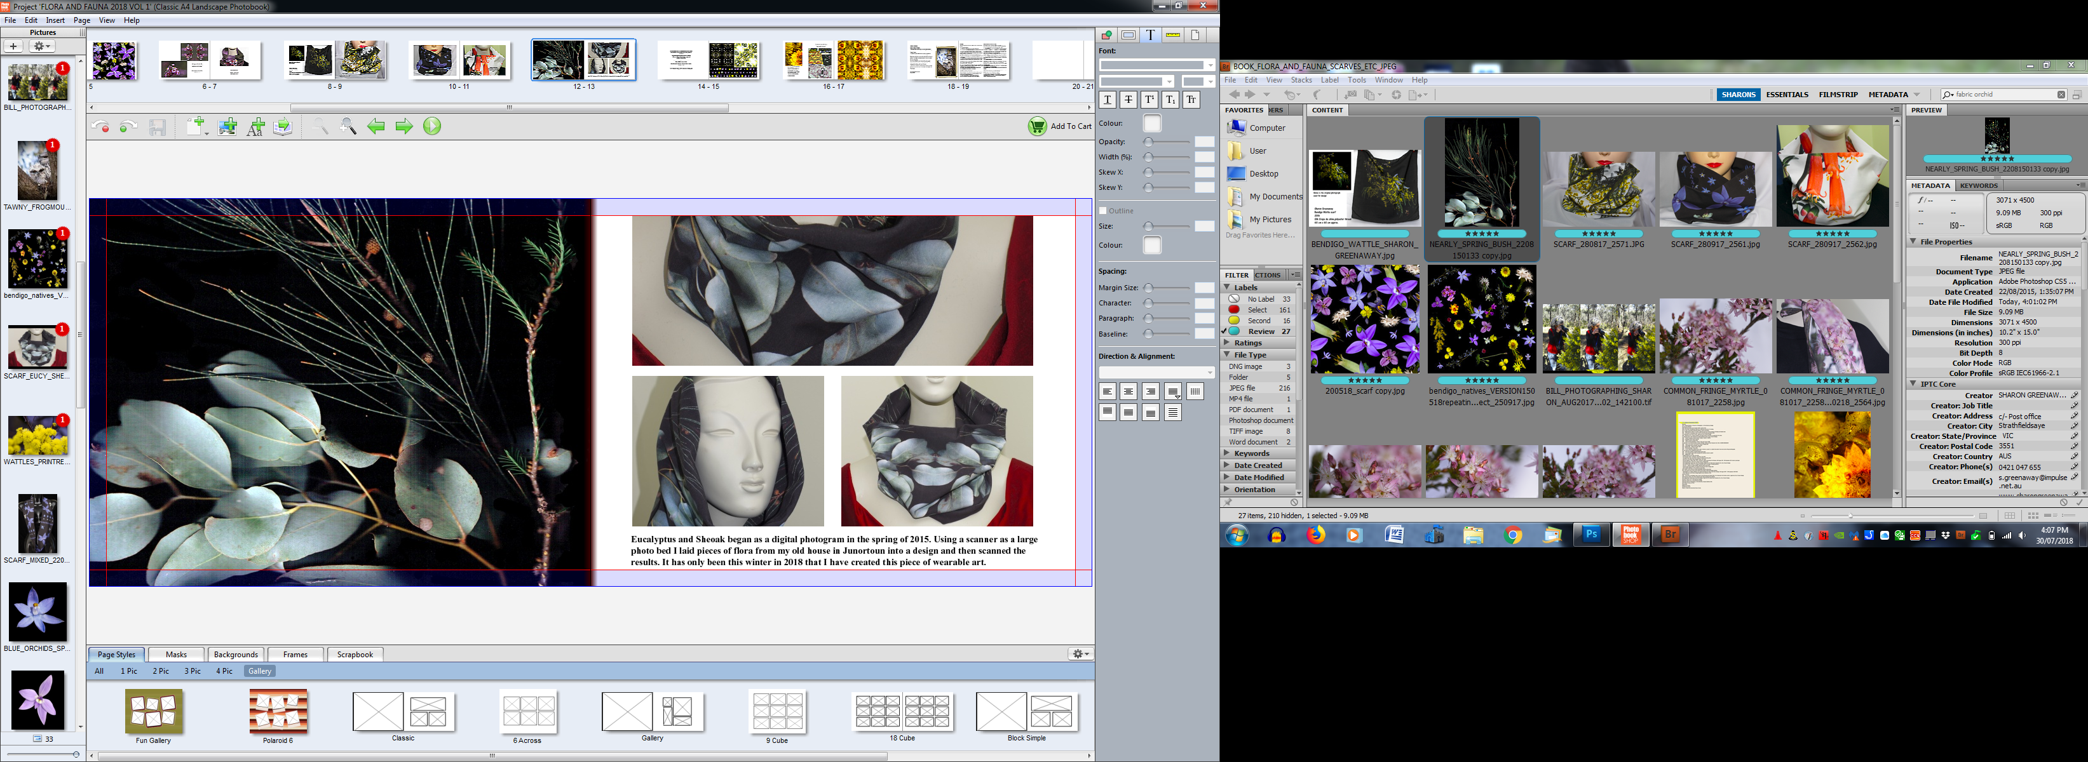Screen dimensions: 2088x762
Task: Click the add text box icon
Action: click(x=255, y=126)
